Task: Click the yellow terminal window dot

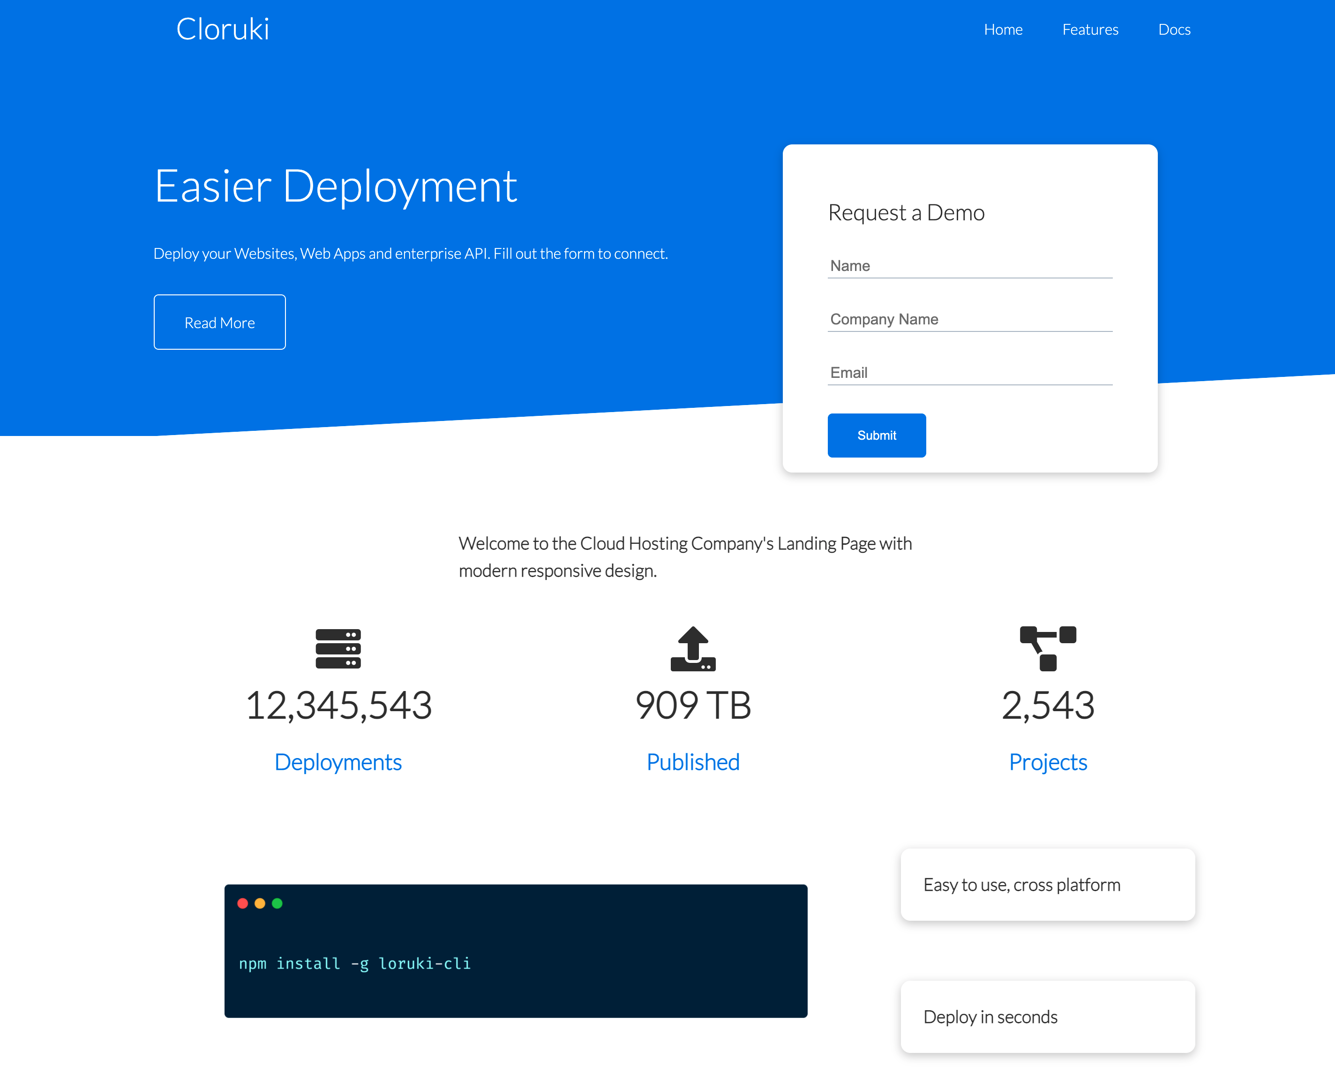Action: [x=260, y=903]
